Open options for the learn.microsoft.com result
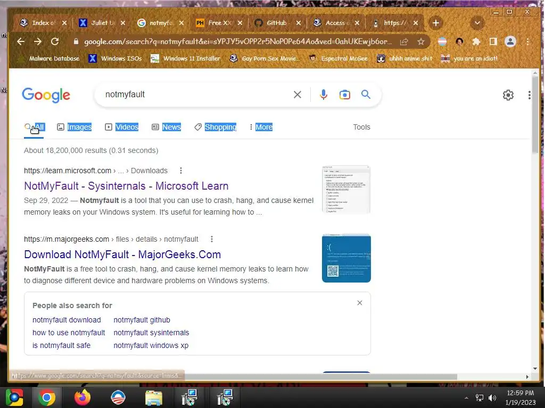Image resolution: width=545 pixels, height=408 pixels. pyautogui.click(x=181, y=171)
